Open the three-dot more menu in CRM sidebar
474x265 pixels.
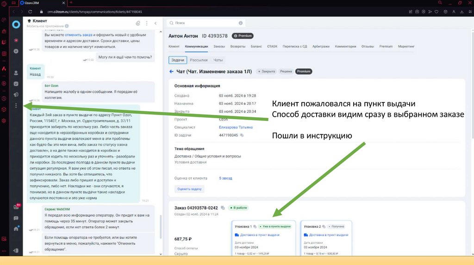(16, 106)
